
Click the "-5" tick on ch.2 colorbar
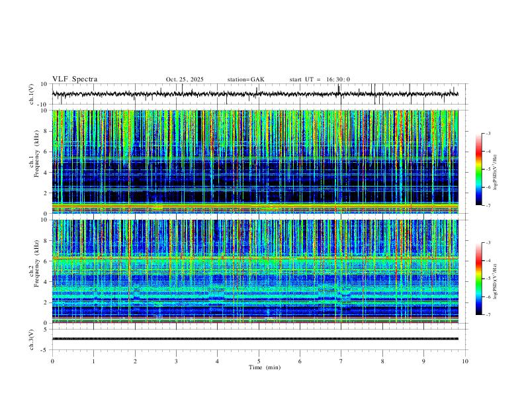(x=488, y=279)
